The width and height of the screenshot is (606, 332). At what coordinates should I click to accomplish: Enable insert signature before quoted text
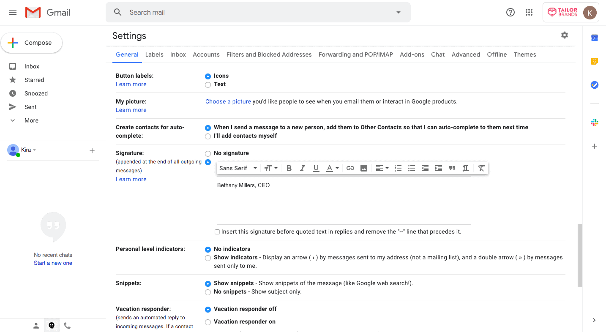pos(217,232)
